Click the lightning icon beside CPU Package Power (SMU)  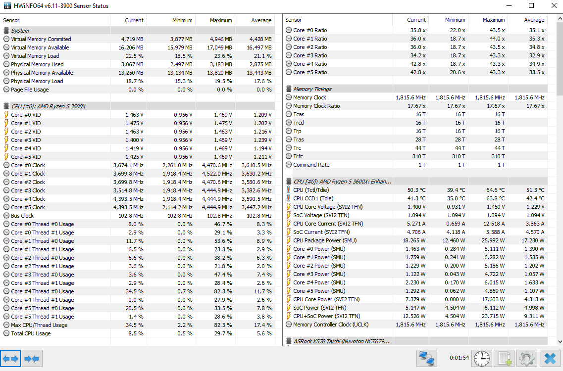pyautogui.click(x=288, y=240)
